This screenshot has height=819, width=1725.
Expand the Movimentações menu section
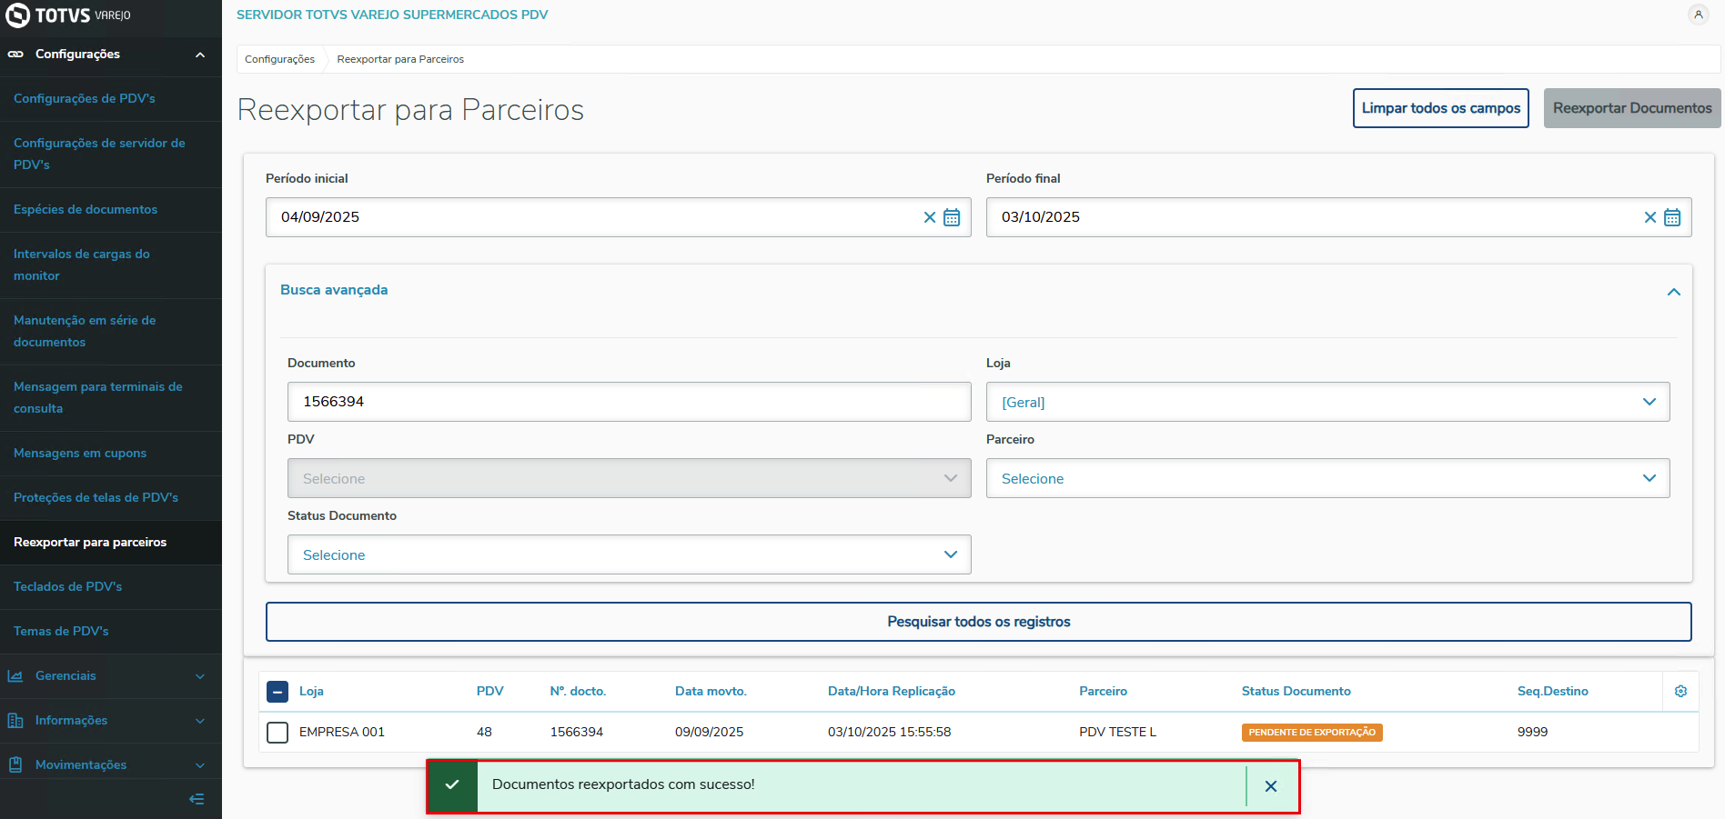pos(200,765)
